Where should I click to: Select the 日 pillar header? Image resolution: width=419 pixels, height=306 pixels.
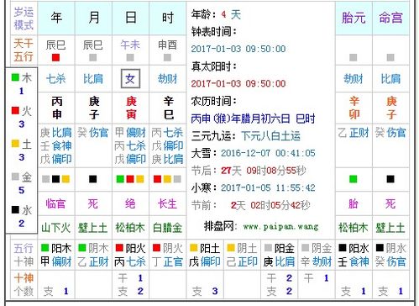[131, 18]
